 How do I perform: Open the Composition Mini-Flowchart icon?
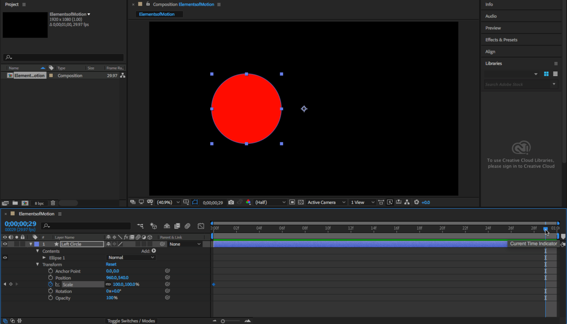coord(140,226)
